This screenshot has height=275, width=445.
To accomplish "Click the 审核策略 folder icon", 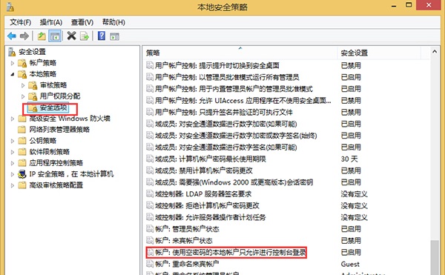I will (33, 85).
